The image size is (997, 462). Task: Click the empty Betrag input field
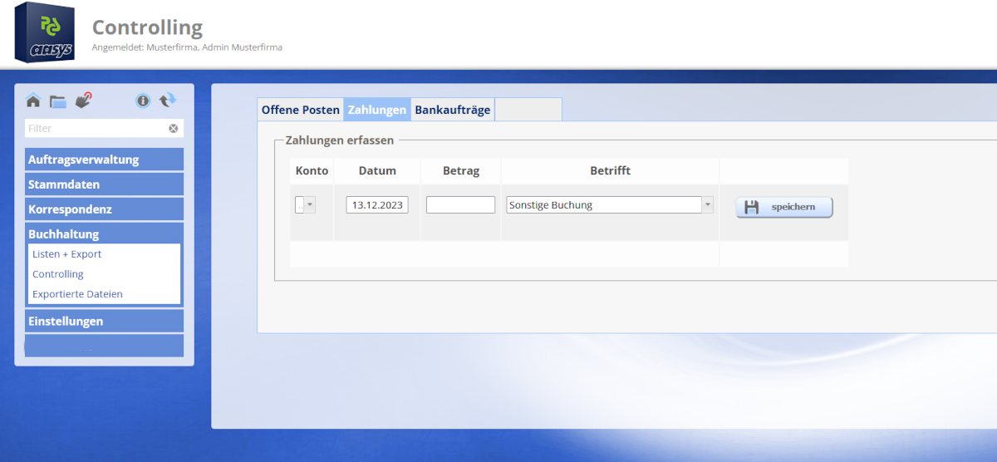pos(460,204)
